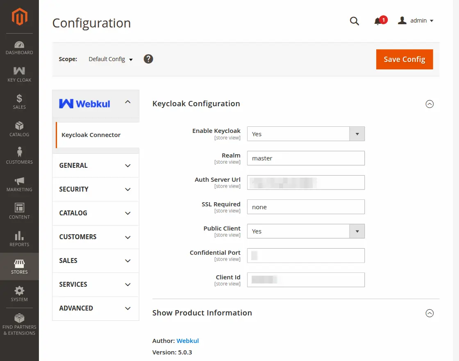The height and width of the screenshot is (361, 459).
Task: Select the Keycloak Connector tab
Action: 97,135
